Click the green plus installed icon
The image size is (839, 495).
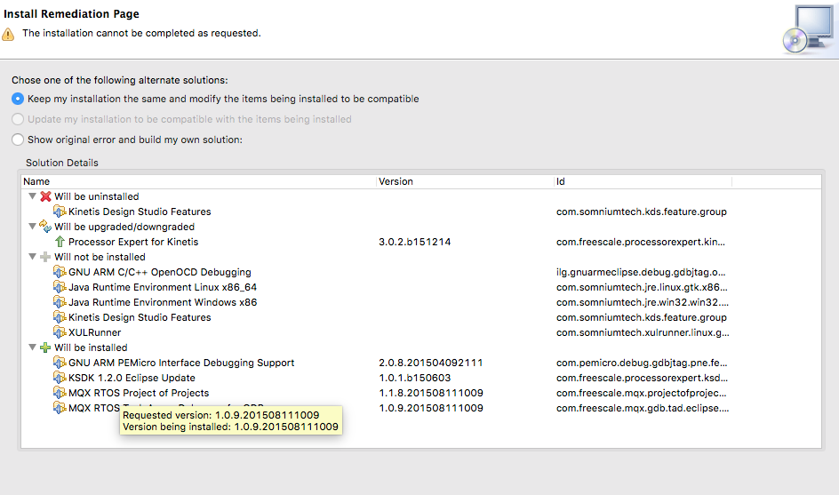[x=46, y=347]
